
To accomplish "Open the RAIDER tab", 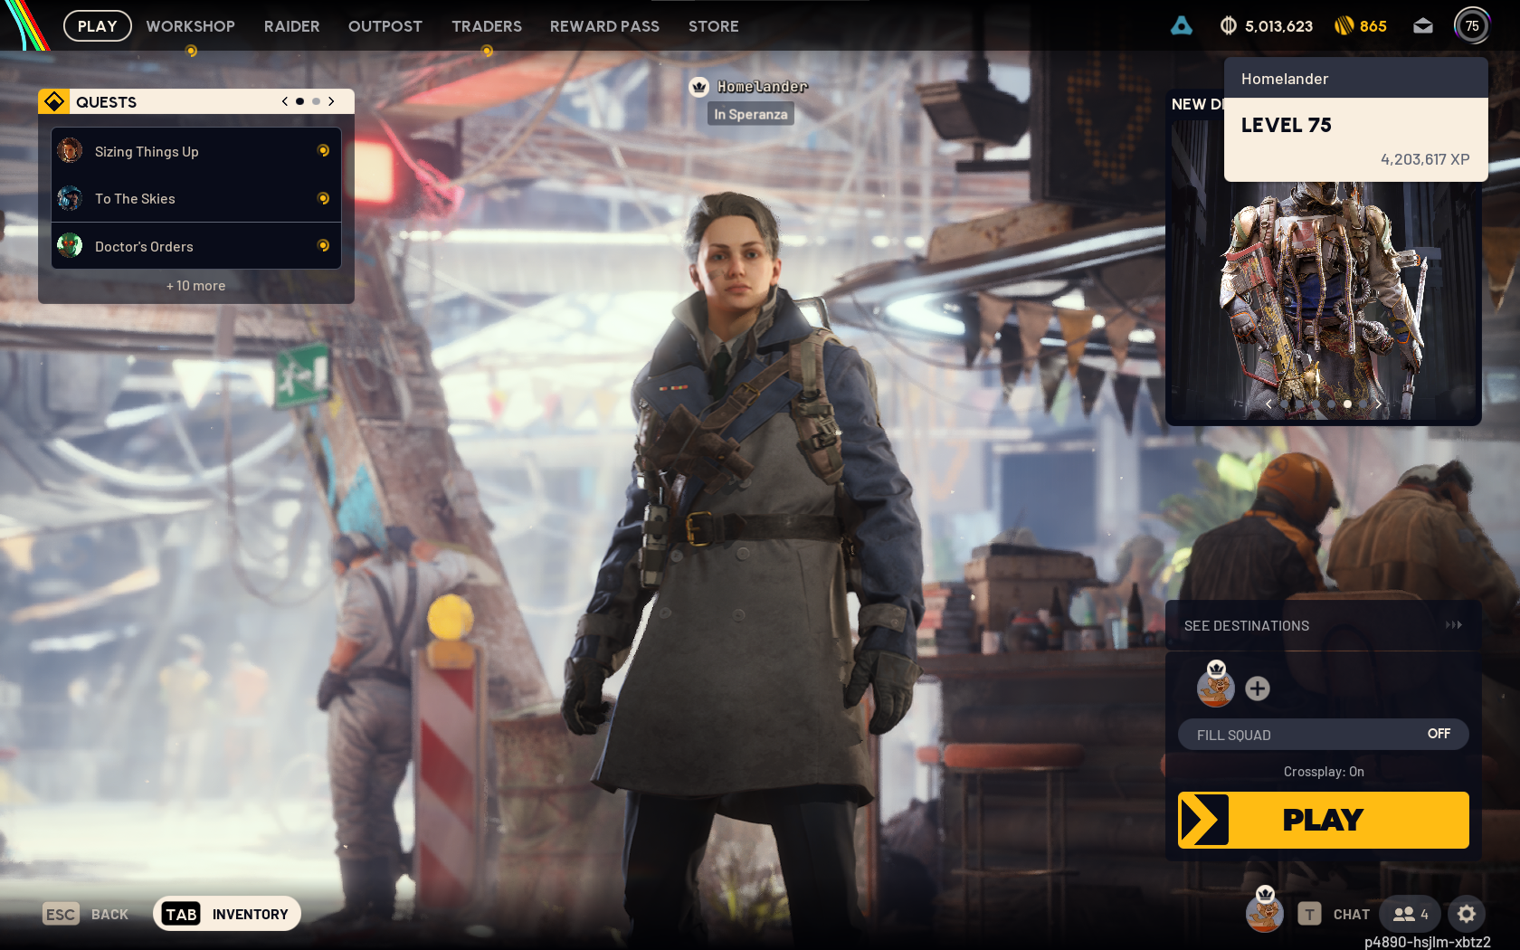I will (x=291, y=26).
